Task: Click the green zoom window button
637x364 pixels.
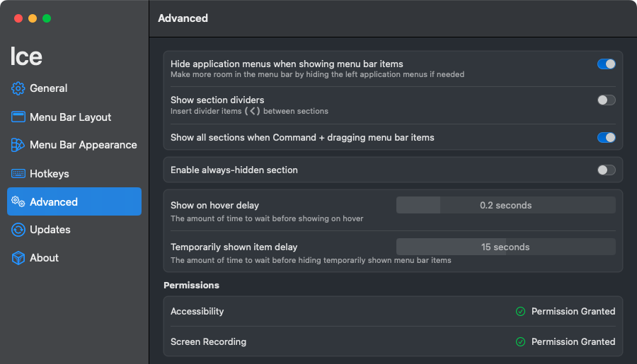Action: 47,18
